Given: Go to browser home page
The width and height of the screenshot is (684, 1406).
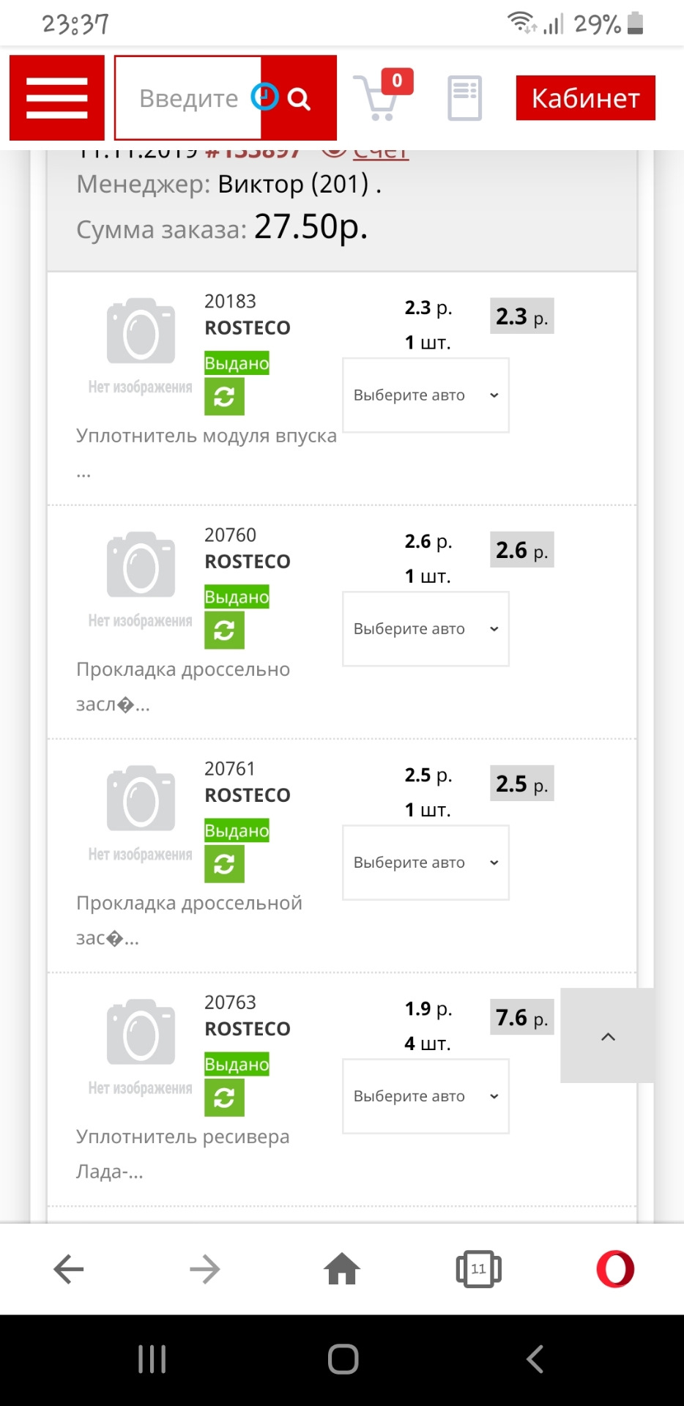Looking at the screenshot, I should [342, 1269].
